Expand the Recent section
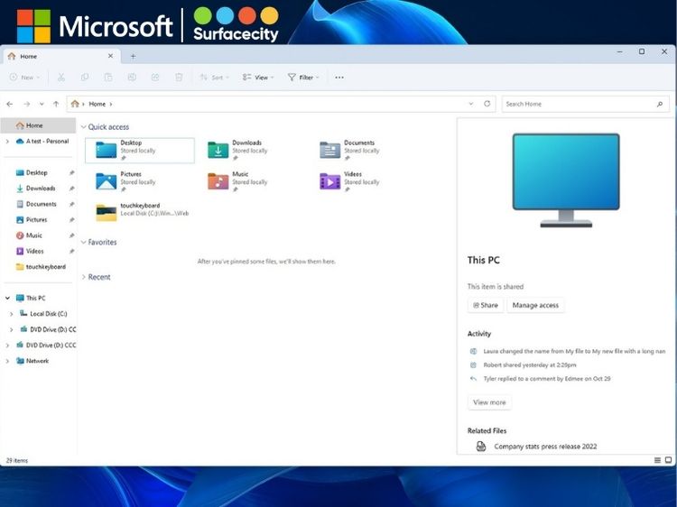The width and height of the screenshot is (677, 507). coord(83,277)
